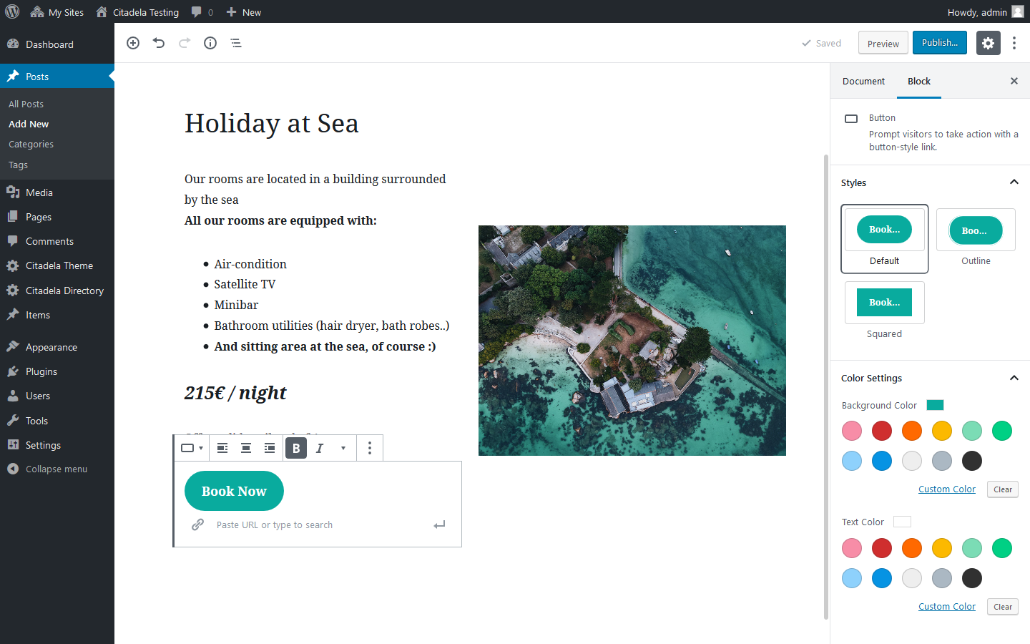Image resolution: width=1030 pixels, height=644 pixels.
Task: Click the Publish button
Action: coord(939,43)
